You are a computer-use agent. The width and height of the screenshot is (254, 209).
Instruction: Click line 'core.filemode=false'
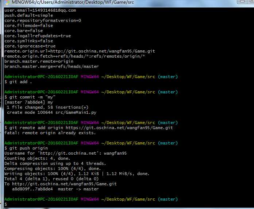pyautogui.click(x=29, y=26)
